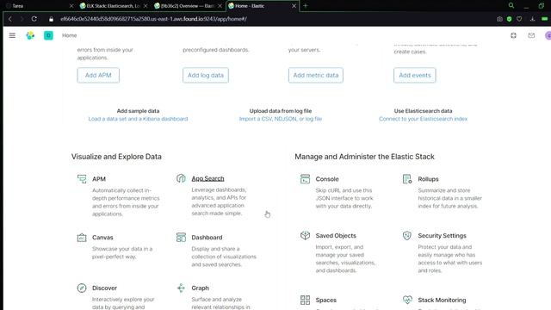Viewport: 551px width, 310px height.
Task: Open the App Search link
Action: 207,178
